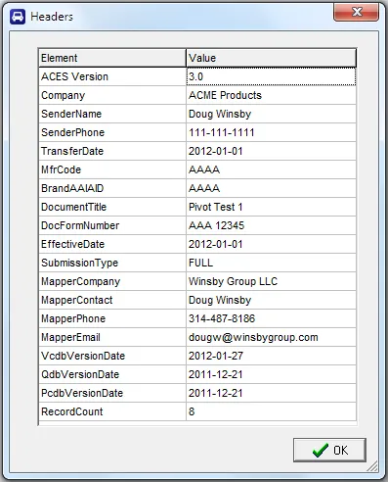The width and height of the screenshot is (388, 482).
Task: Select the 'SenderPhone' element cell
Action: point(112,132)
